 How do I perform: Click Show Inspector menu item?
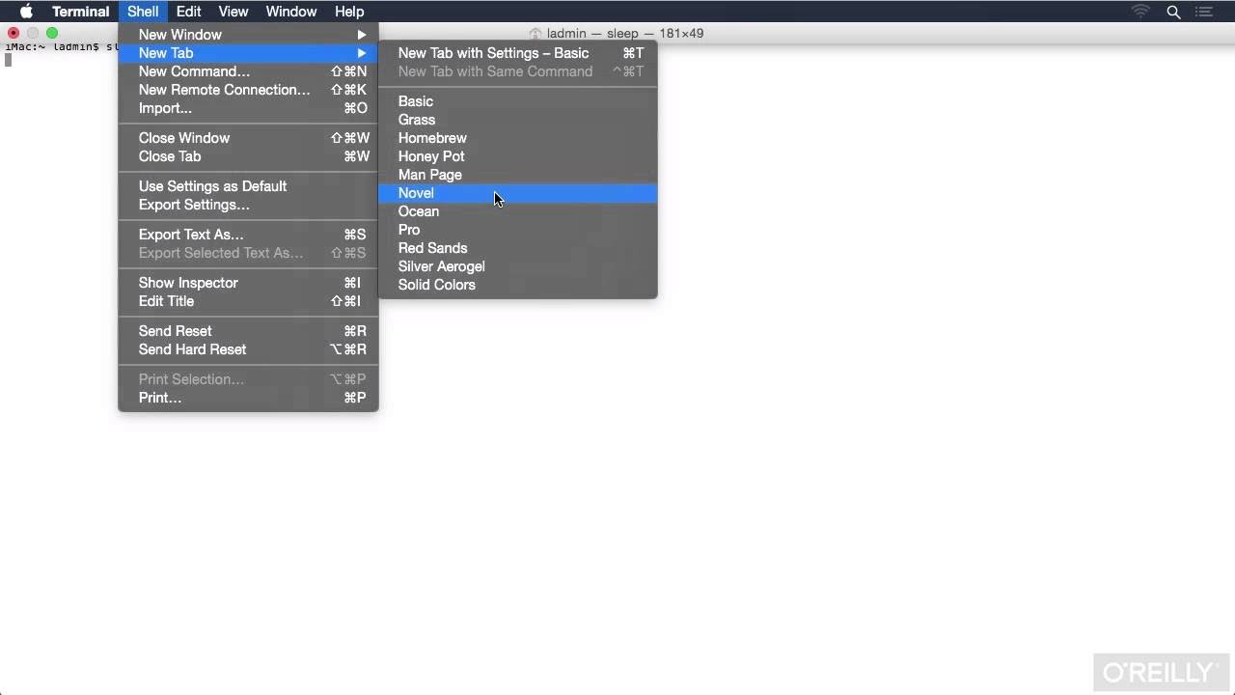pyautogui.click(x=188, y=283)
